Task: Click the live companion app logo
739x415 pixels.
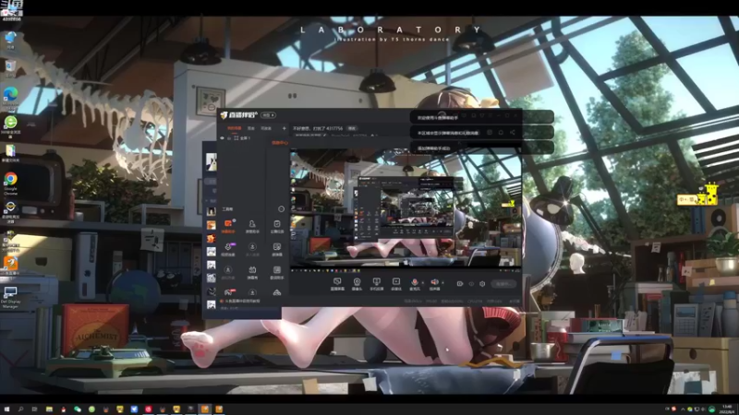Action: (x=239, y=114)
